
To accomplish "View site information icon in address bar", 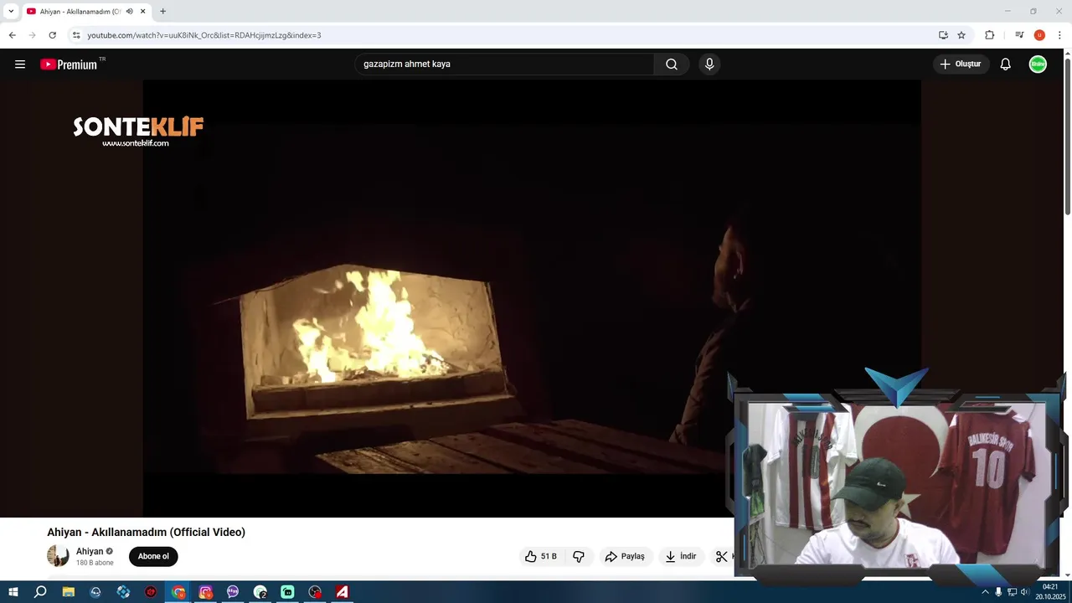I will point(76,35).
